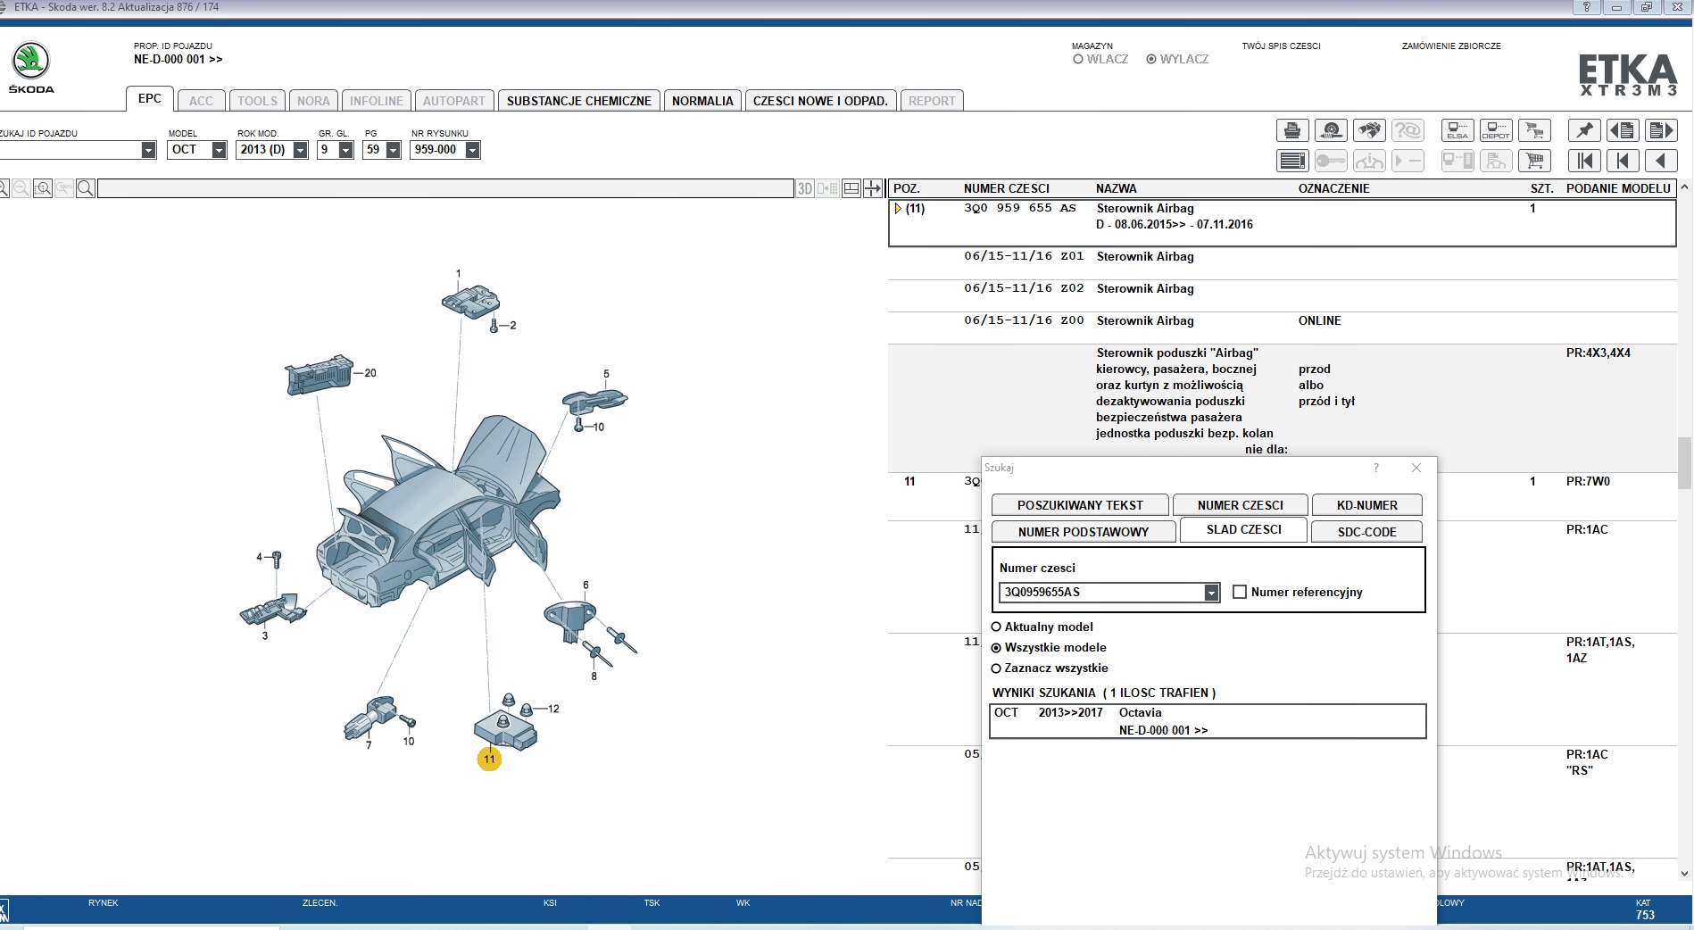Open the SUBSTANCJE CHEMICZNE tab
The height and width of the screenshot is (930, 1694).
pyautogui.click(x=578, y=101)
